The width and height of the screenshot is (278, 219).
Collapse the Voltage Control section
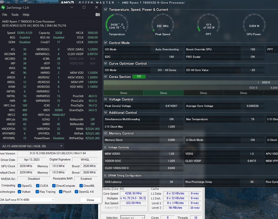[x=106, y=99]
